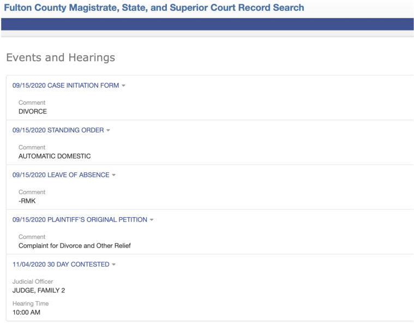Toggle the LEAVE OF ABSENCE caret arrow
The image size is (414, 335).
click(x=114, y=175)
